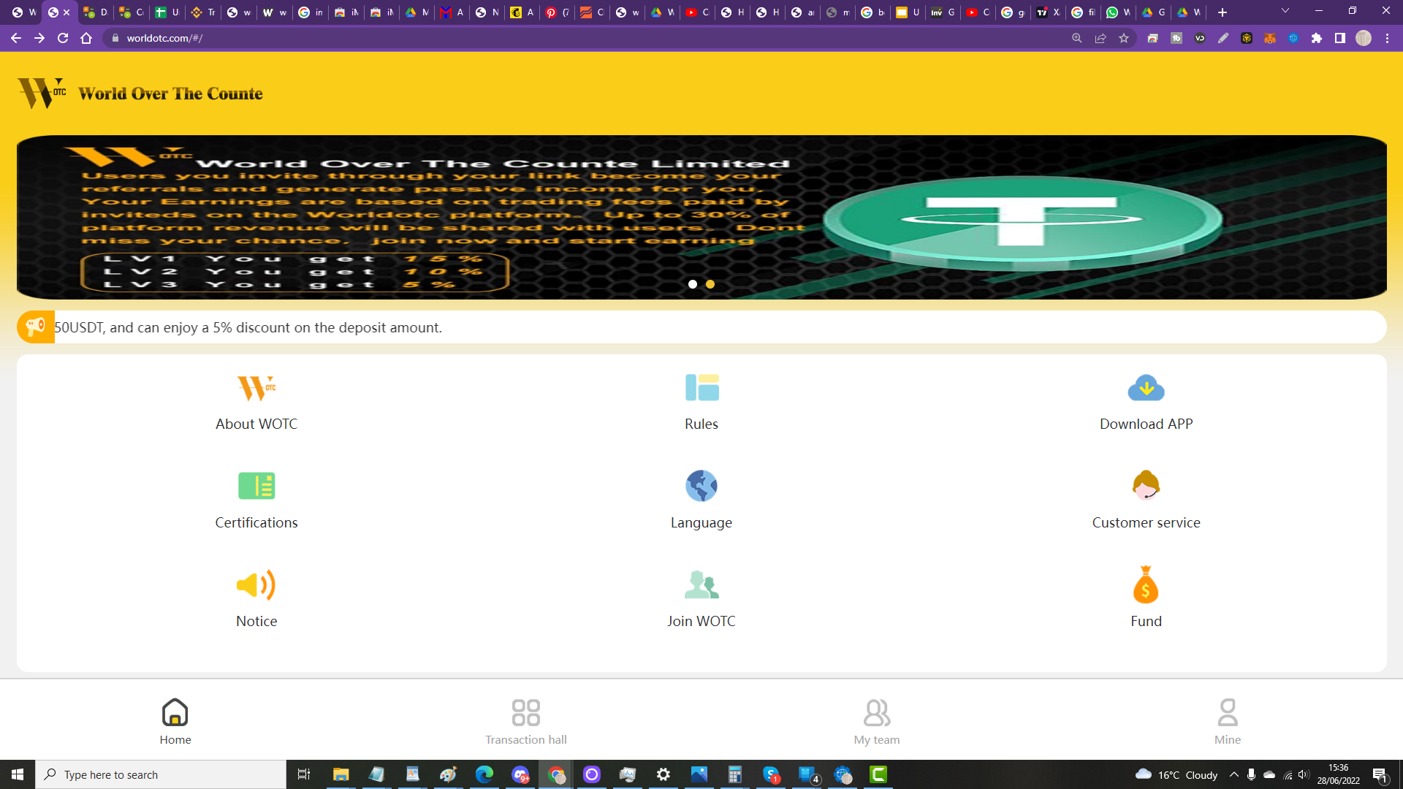This screenshot has height=789, width=1403.
Task: Show hidden system tray icons
Action: coord(1234,774)
